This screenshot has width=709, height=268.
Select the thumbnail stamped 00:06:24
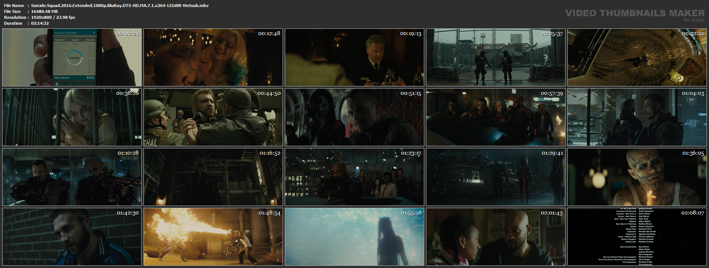click(x=72, y=58)
